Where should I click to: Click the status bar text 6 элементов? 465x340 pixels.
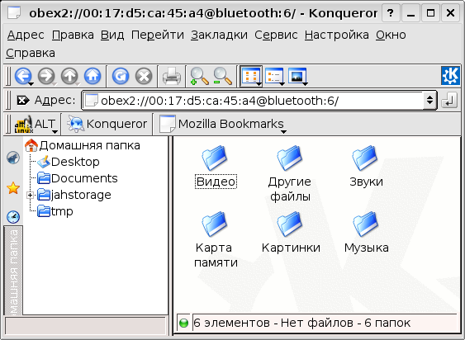click(231, 323)
